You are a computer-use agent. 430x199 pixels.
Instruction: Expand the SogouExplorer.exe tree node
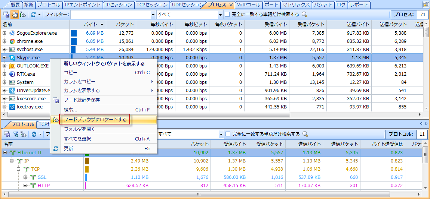pos(4,33)
